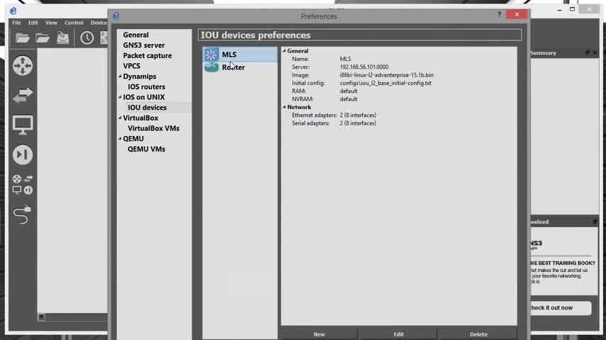The height and width of the screenshot is (340, 606).
Task: Click the Preferences dialog help question mark
Action: (500, 14)
